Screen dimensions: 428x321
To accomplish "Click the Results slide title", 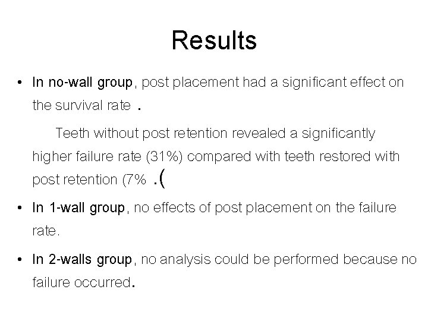I will (x=214, y=40).
